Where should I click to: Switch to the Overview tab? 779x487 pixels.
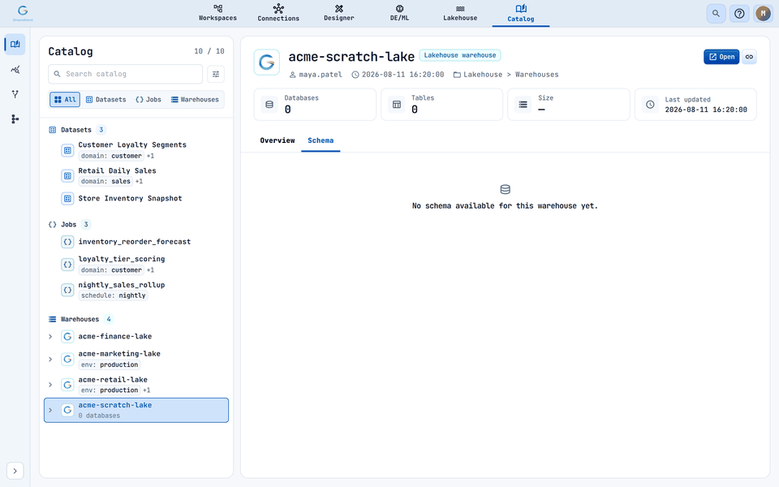point(278,140)
